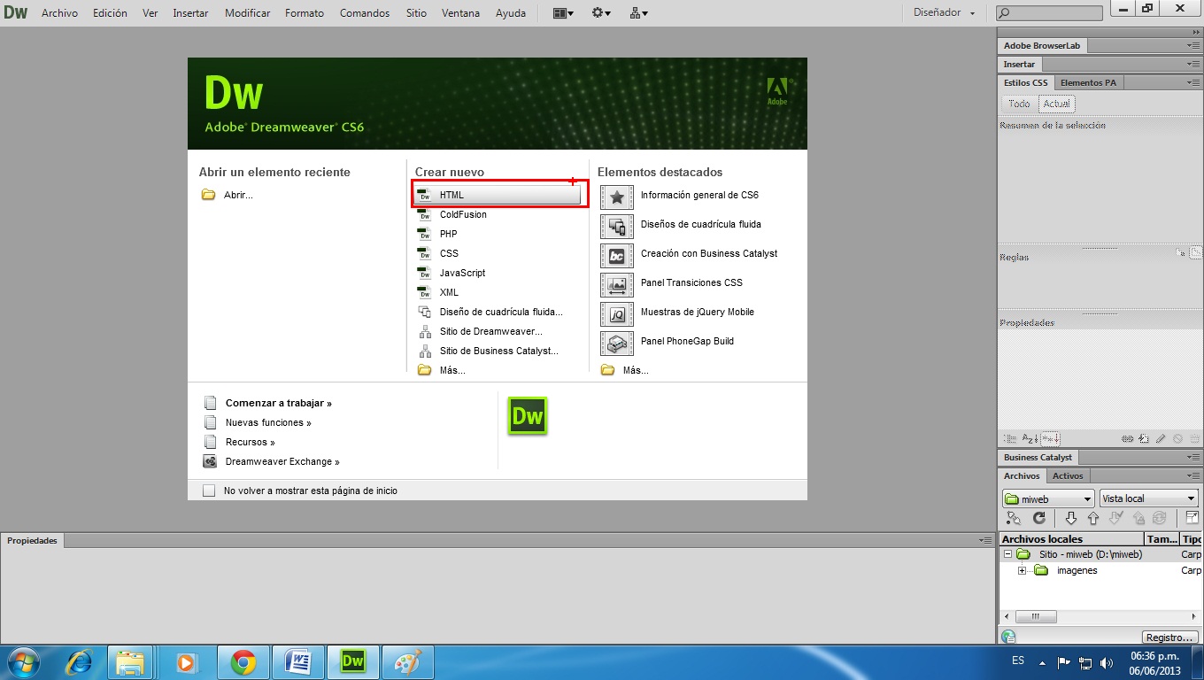Click the search field in the title bar
This screenshot has height=680, width=1204.
(1049, 12)
